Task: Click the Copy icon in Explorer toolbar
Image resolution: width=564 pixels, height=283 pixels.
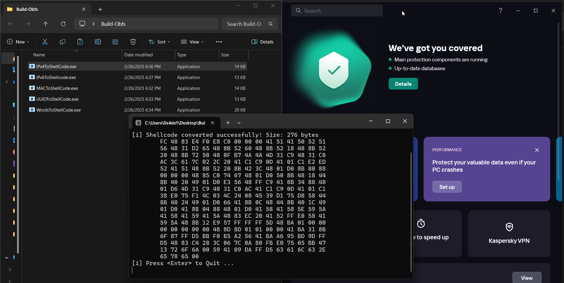Action: click(x=63, y=42)
